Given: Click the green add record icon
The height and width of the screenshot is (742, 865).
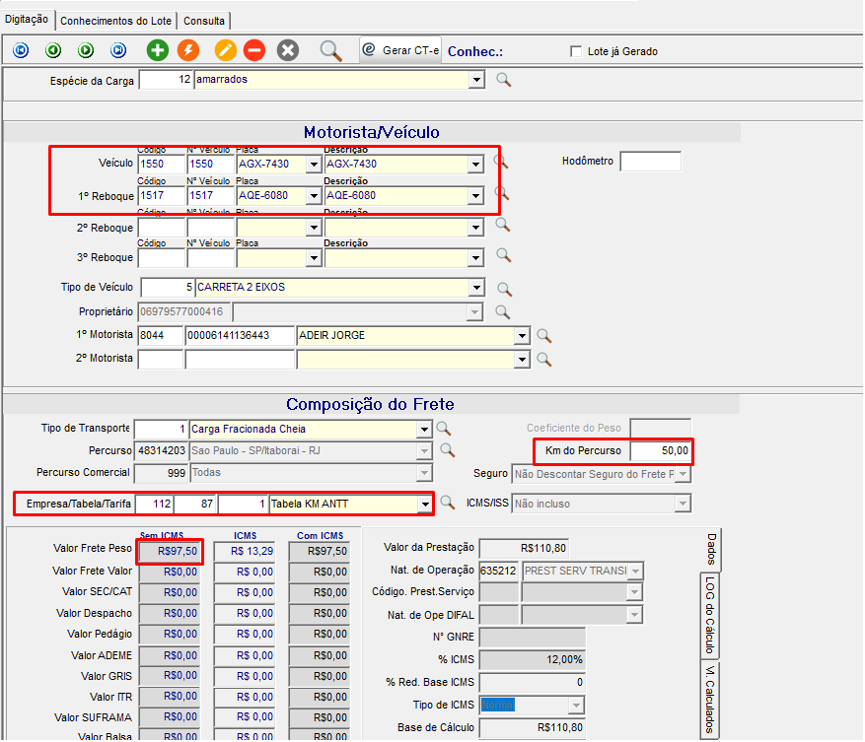Looking at the screenshot, I should 157,49.
